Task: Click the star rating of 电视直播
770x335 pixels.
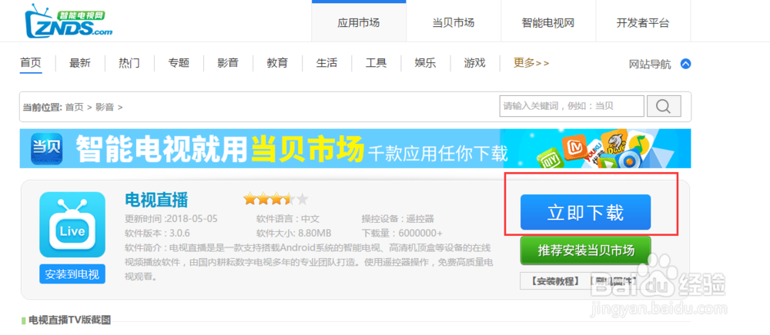Action: coord(276,199)
